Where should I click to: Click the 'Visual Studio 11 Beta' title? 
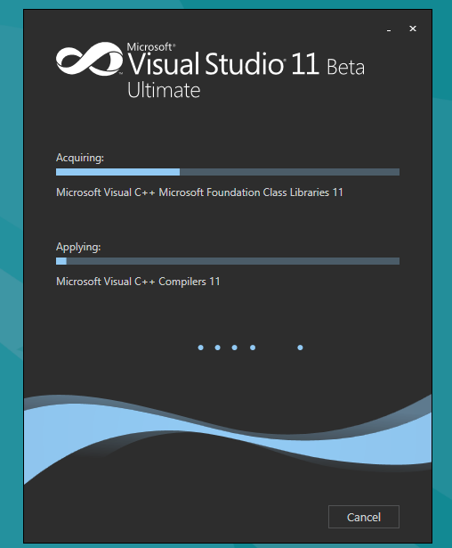pos(246,63)
